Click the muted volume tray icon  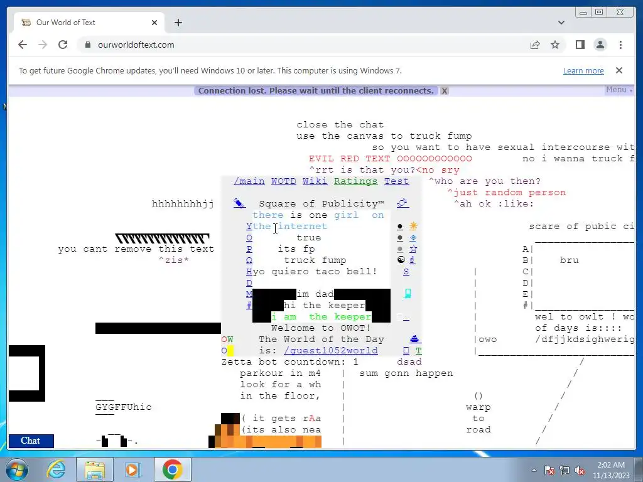point(580,470)
